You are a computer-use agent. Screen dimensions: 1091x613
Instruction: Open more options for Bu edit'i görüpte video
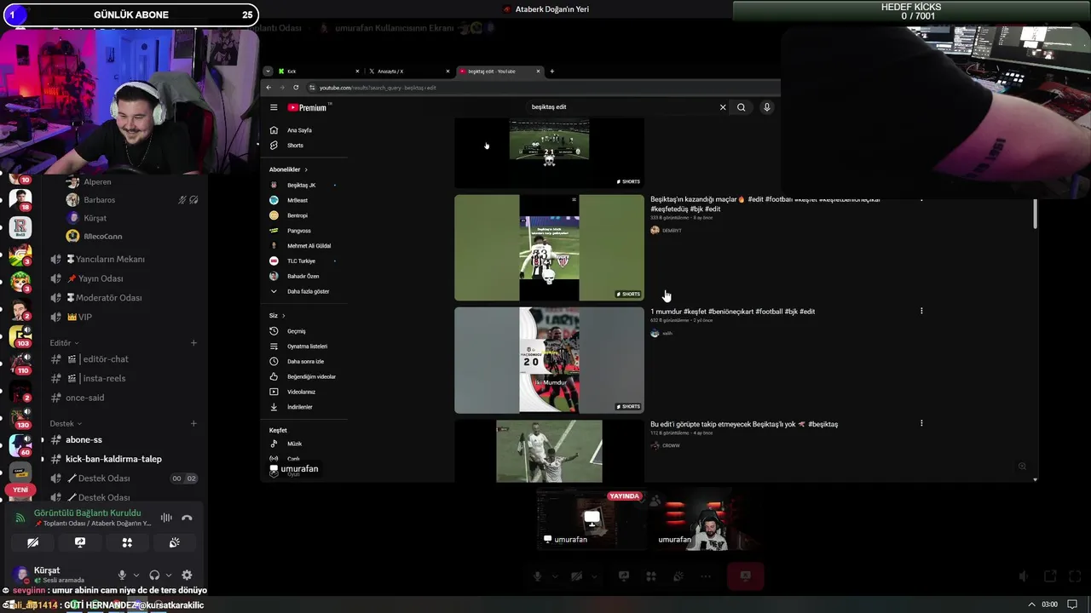pos(921,423)
